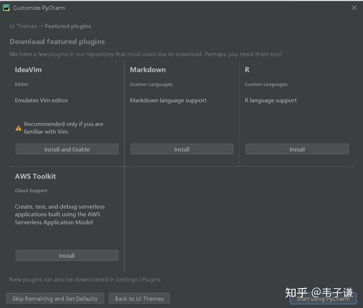Screen dimensions: 363x308
Task: Click the warning triangle icon under IdeaVim
Action: [x=19, y=128]
